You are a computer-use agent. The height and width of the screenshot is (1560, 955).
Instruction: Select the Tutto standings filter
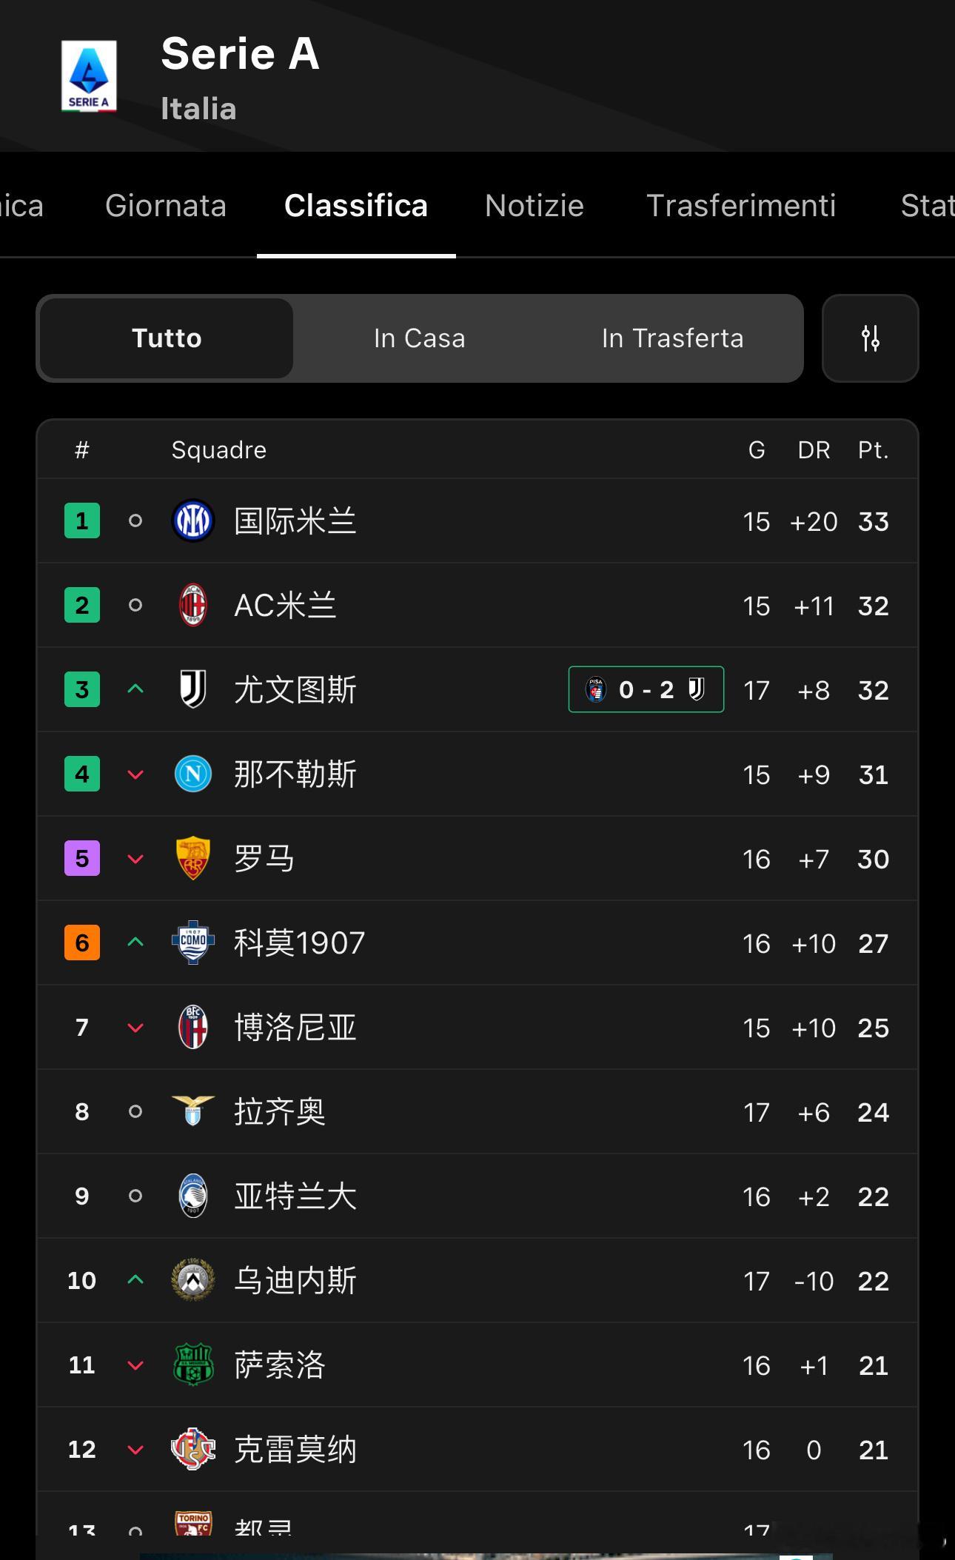point(167,338)
